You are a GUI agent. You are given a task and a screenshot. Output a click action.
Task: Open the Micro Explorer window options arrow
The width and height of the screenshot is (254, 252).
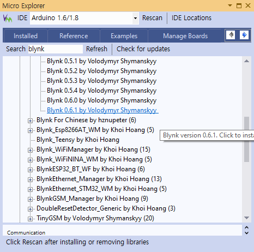click(x=230, y=5)
